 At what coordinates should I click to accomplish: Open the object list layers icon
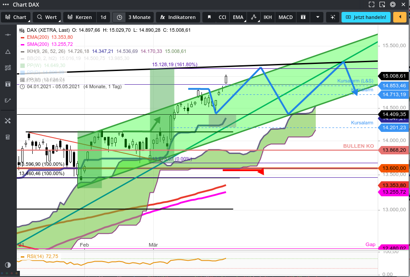[x=8, y=137]
